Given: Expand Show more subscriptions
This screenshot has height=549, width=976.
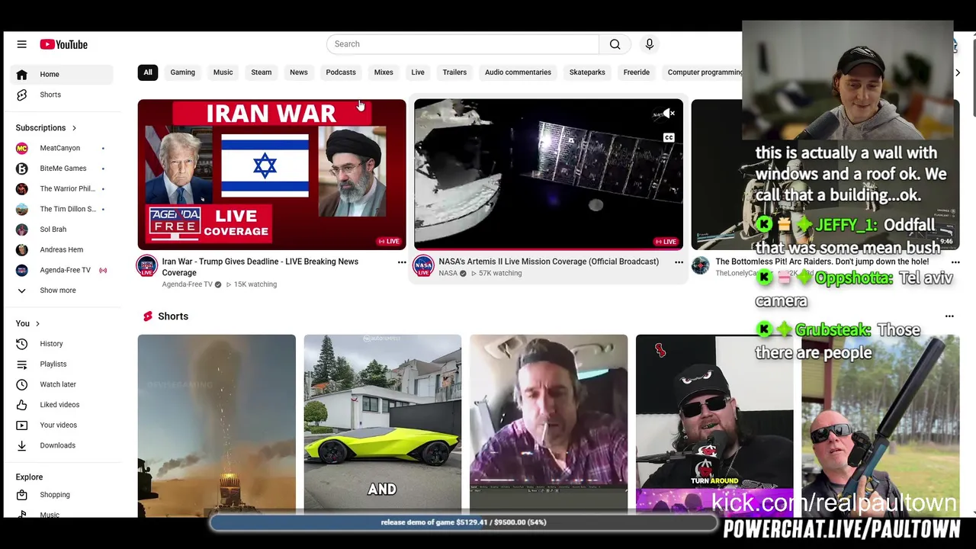Looking at the screenshot, I should click(63, 291).
